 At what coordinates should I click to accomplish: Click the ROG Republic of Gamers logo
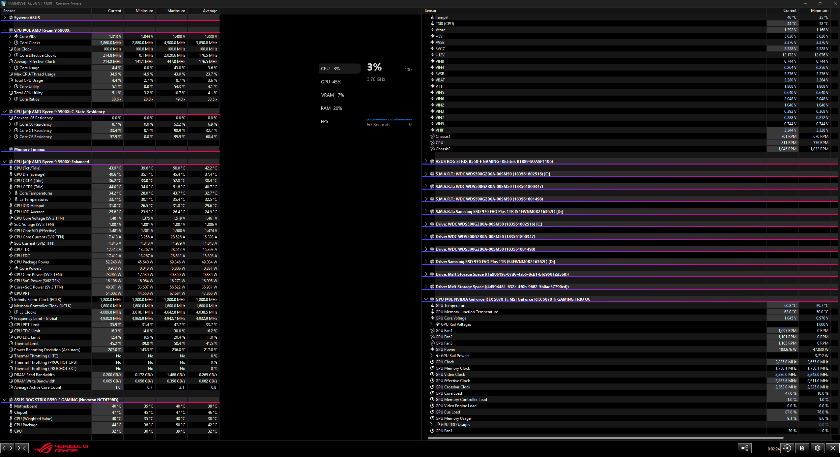[62, 448]
